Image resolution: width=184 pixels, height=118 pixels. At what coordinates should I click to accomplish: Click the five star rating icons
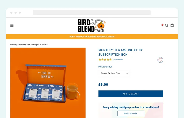click(105, 60)
